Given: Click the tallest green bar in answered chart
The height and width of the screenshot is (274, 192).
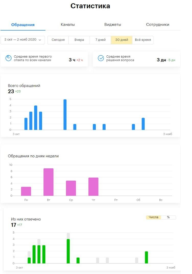Looking at the screenshot, I should 68,251.
